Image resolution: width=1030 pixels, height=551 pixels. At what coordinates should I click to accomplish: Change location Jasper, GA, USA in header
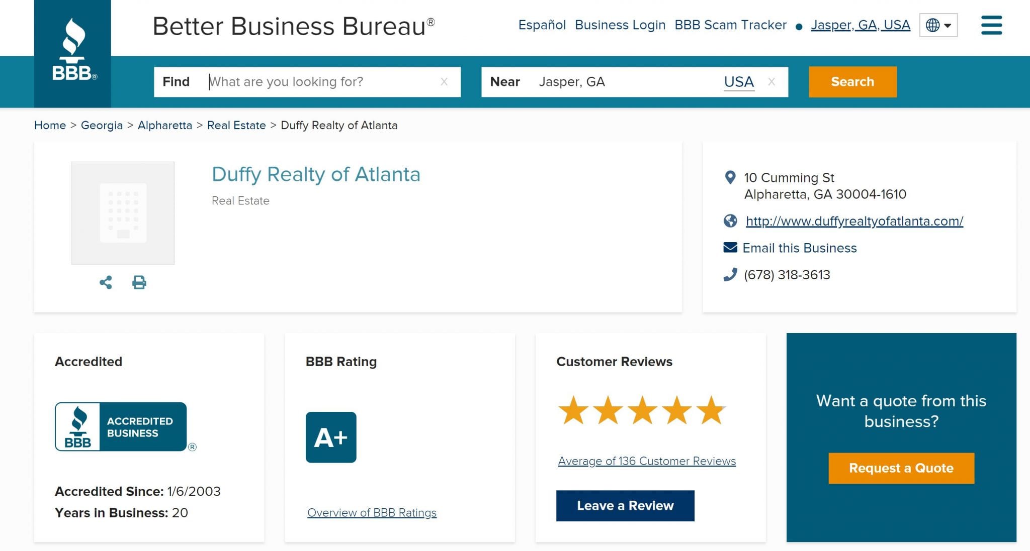860,25
